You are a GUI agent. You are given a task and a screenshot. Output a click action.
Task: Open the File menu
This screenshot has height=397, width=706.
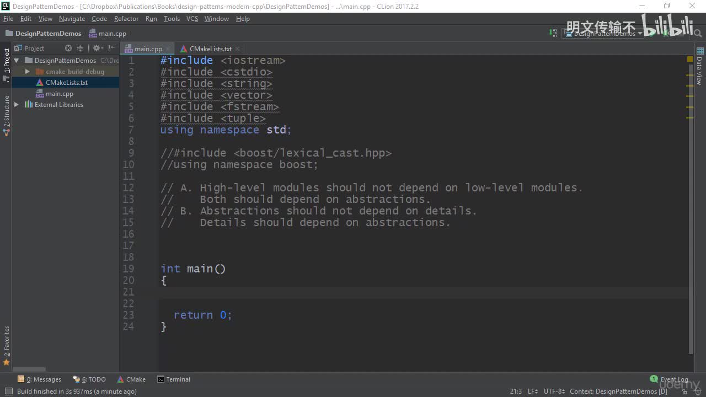(8, 19)
